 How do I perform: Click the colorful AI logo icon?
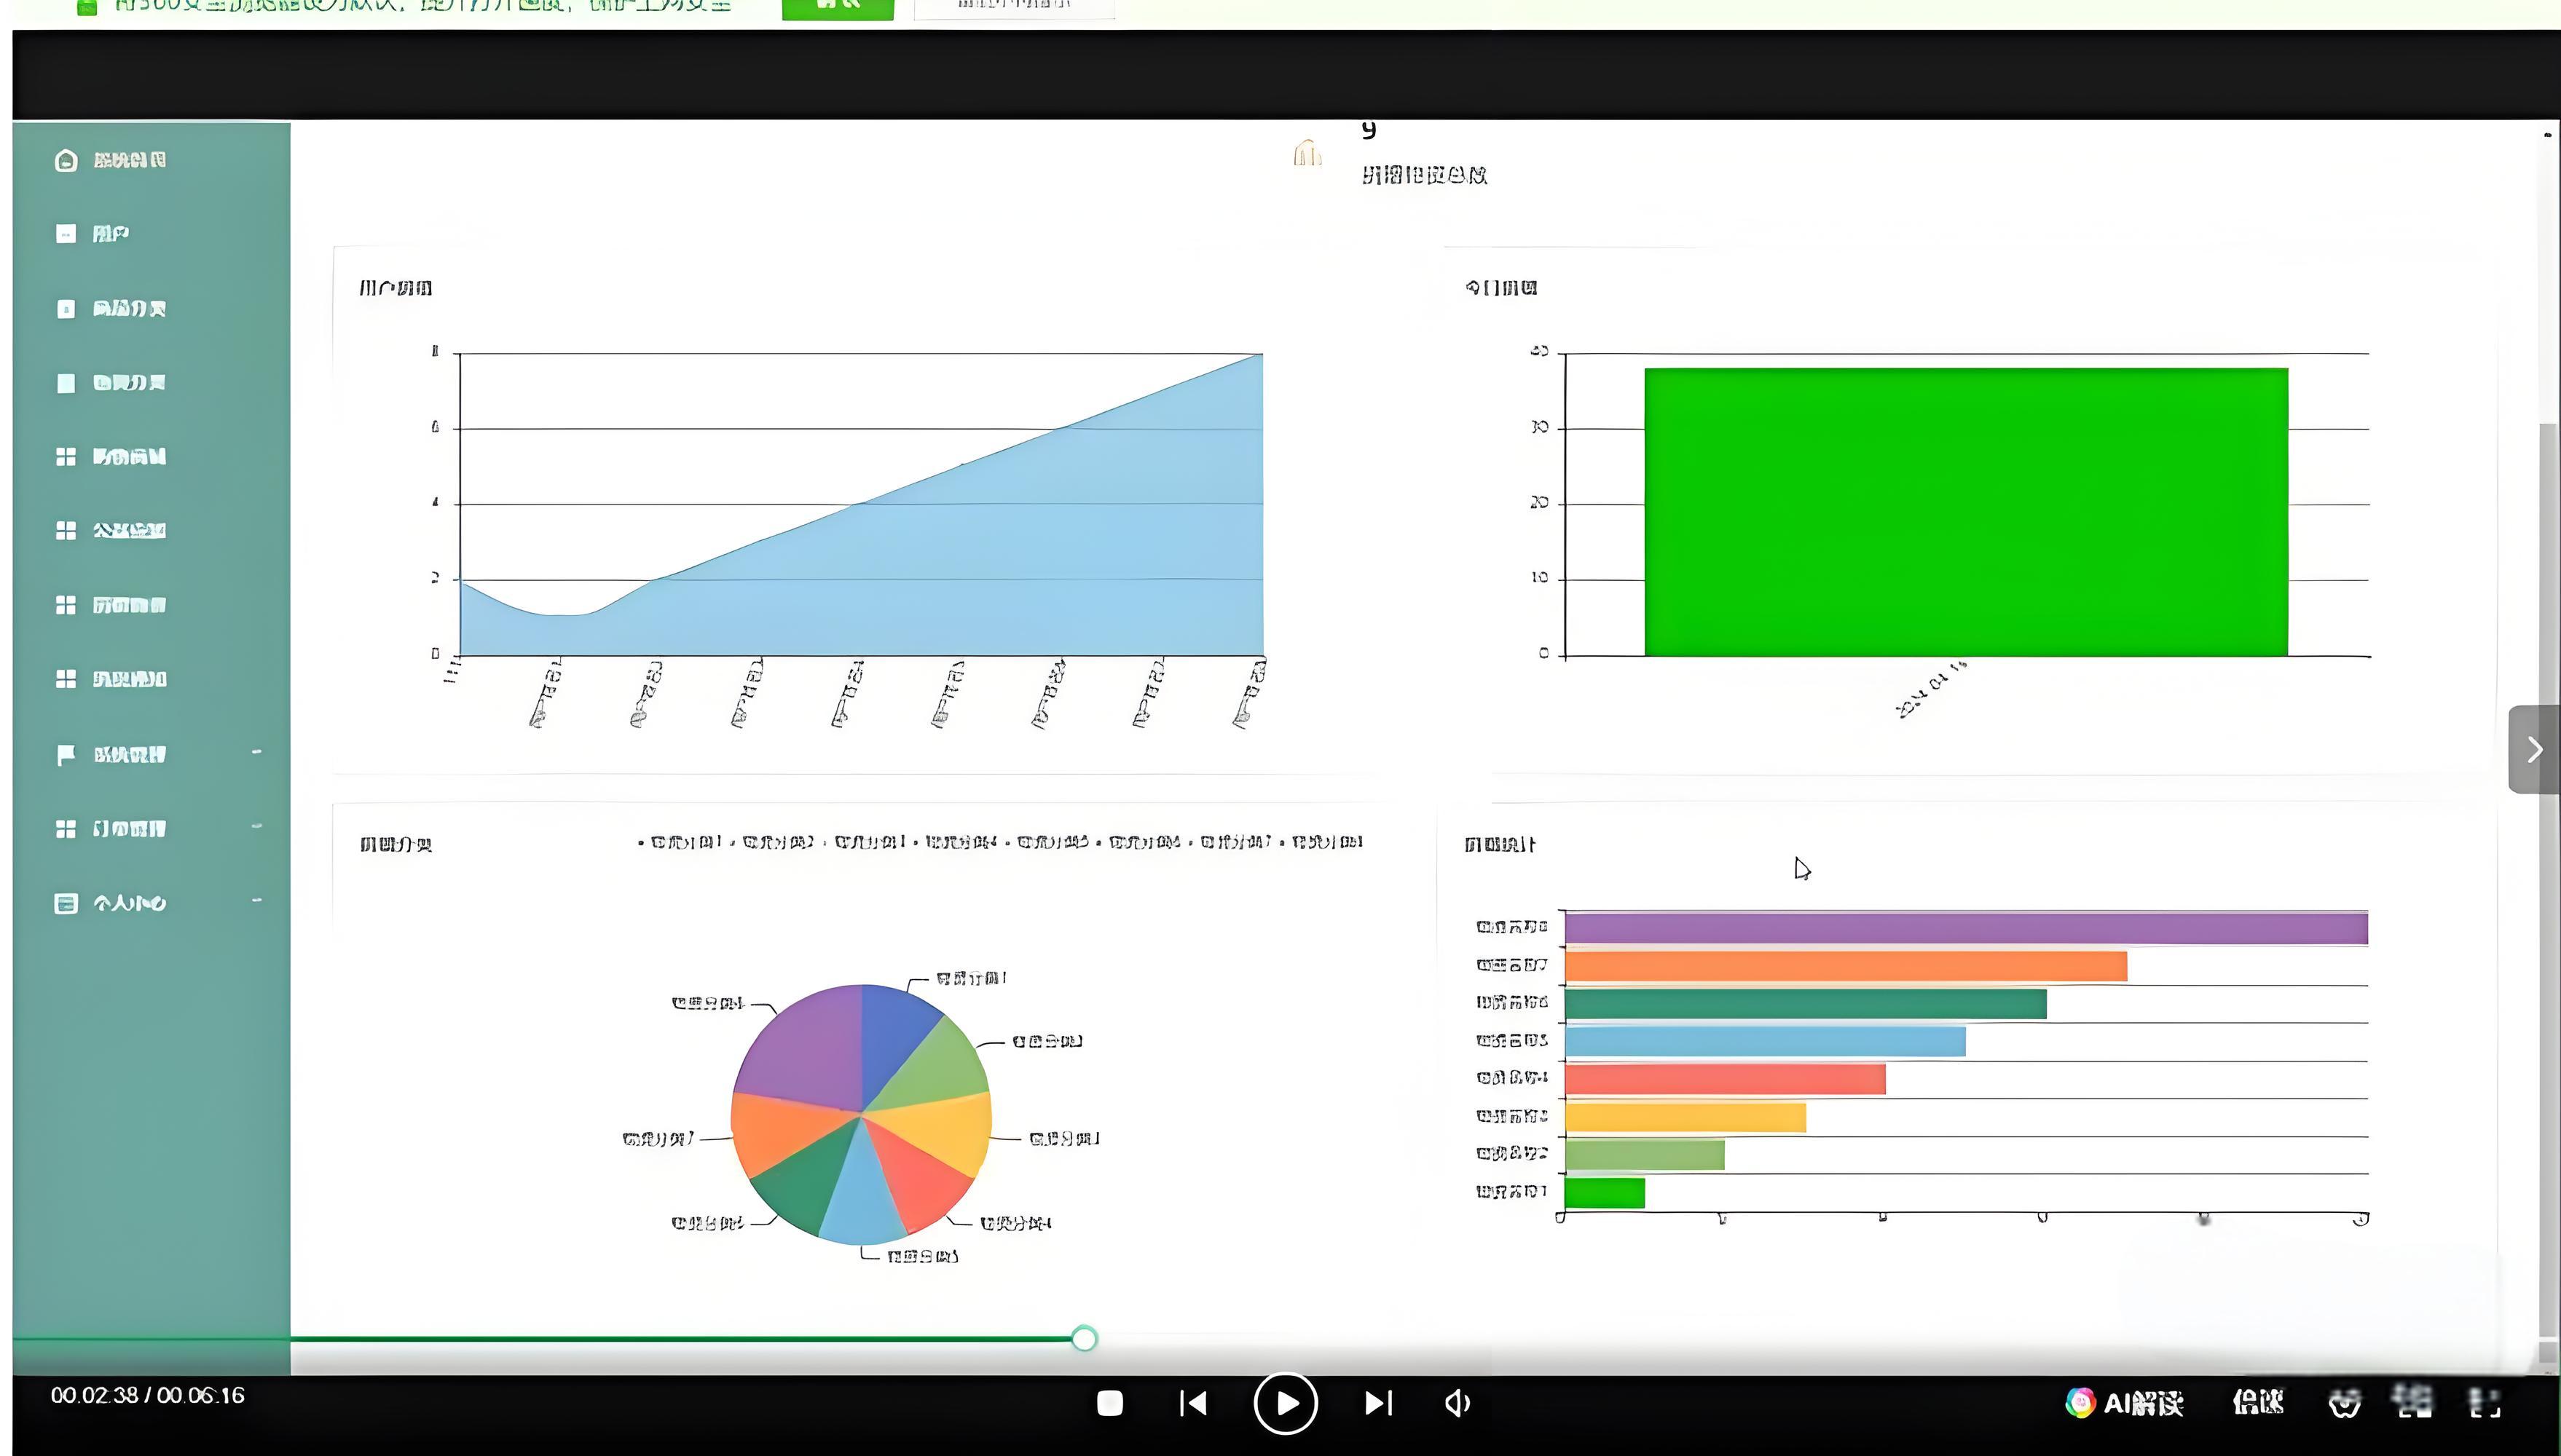2081,1403
